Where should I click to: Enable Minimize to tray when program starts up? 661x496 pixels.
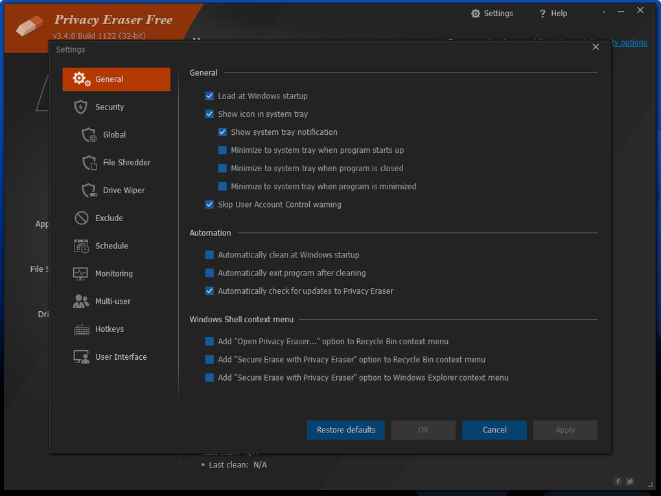coord(222,150)
